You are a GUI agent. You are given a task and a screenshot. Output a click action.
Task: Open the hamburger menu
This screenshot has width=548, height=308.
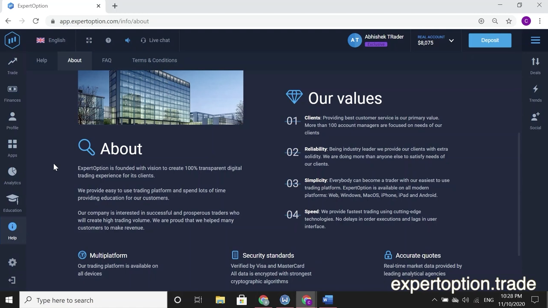536,40
